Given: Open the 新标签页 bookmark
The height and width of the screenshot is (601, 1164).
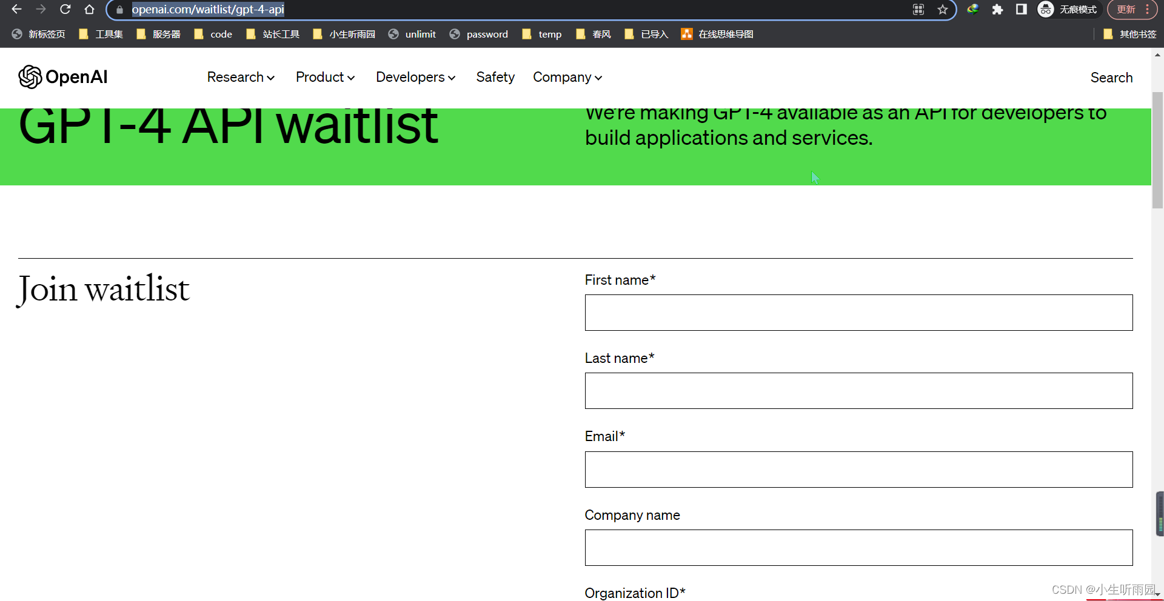Looking at the screenshot, I should [x=38, y=34].
